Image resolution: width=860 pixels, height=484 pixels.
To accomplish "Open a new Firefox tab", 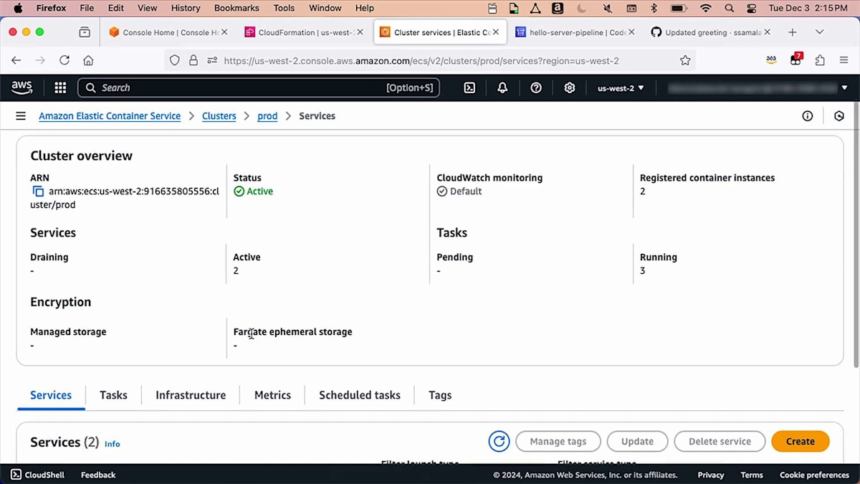I will pos(792,32).
